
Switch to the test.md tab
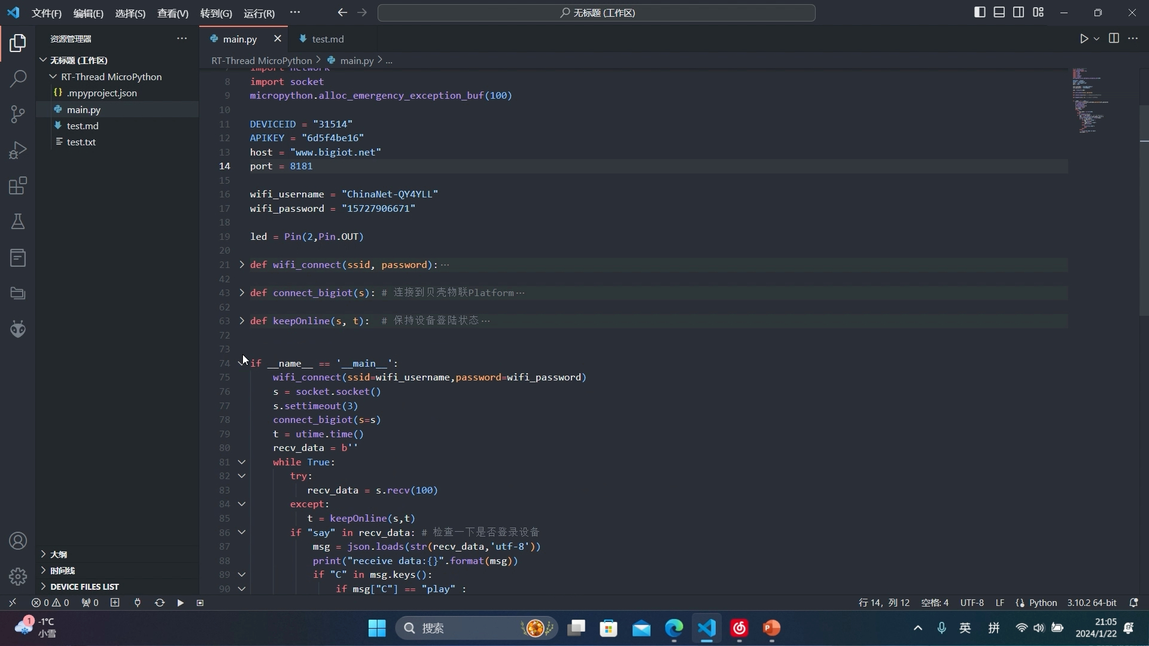tap(327, 39)
